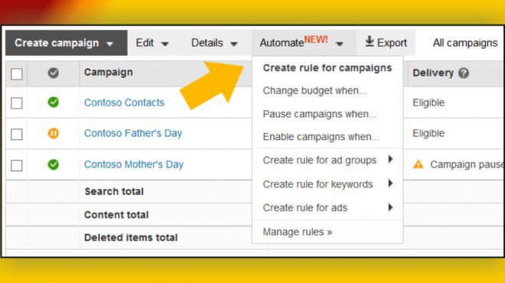
Task: Click the orange paused icon for Contoso Father's Day
Action: pos(53,133)
